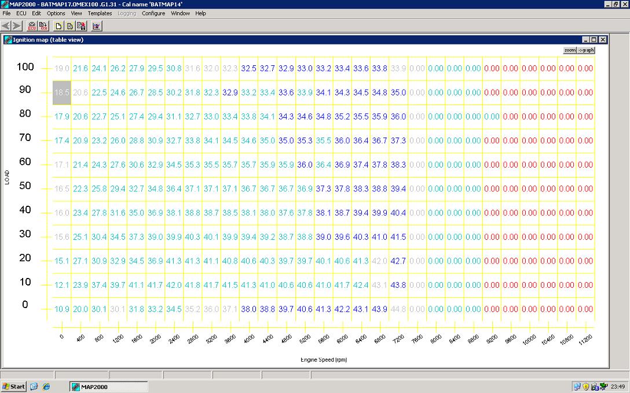Screen dimensions: 630x393
Task: Click the second ECU transfer icon
Action: 43,26
